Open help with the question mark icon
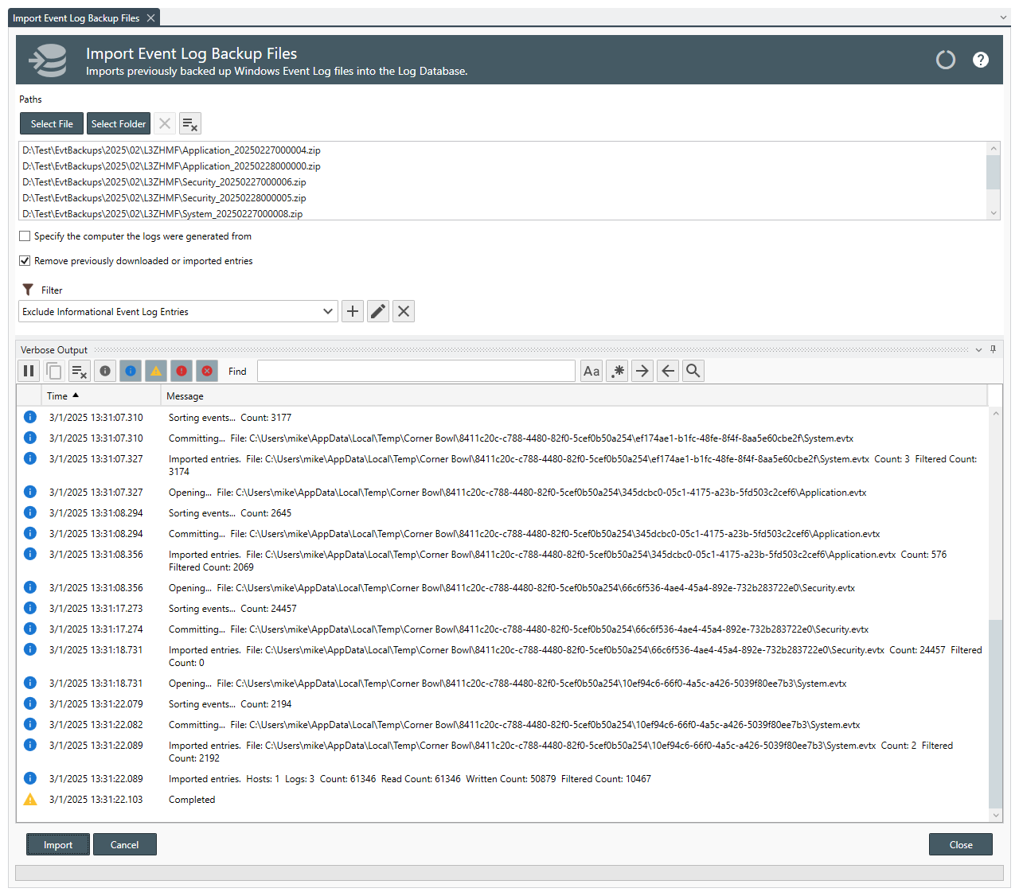 click(x=981, y=60)
